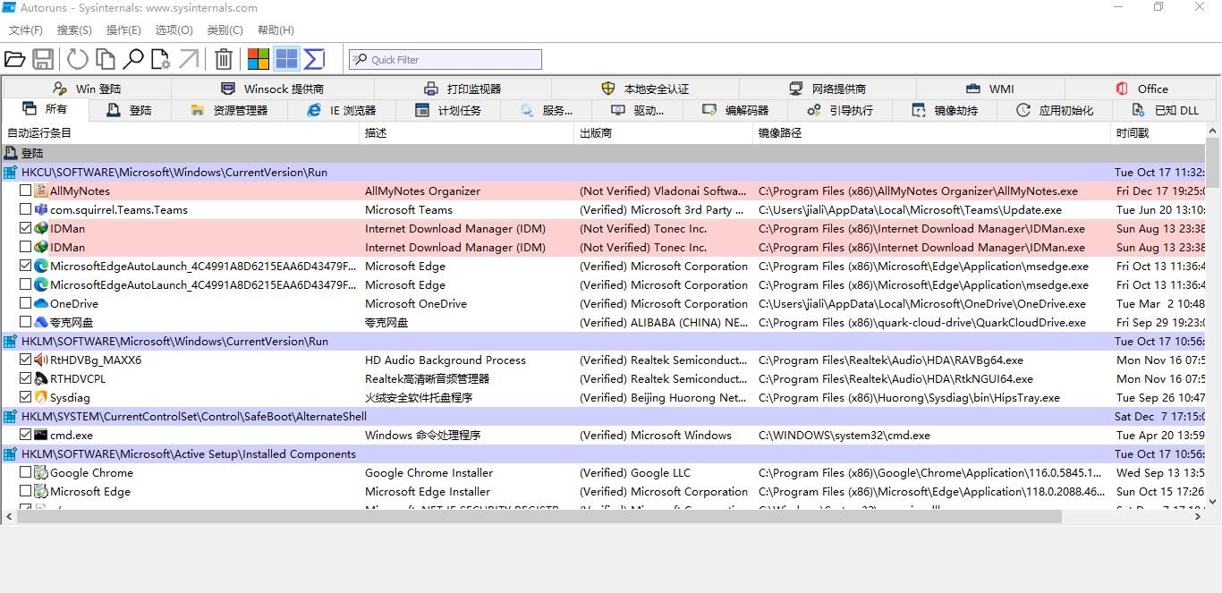This screenshot has height=593, width=1222.
Task: Switch to the 打印监视器 tab
Action: pos(462,89)
